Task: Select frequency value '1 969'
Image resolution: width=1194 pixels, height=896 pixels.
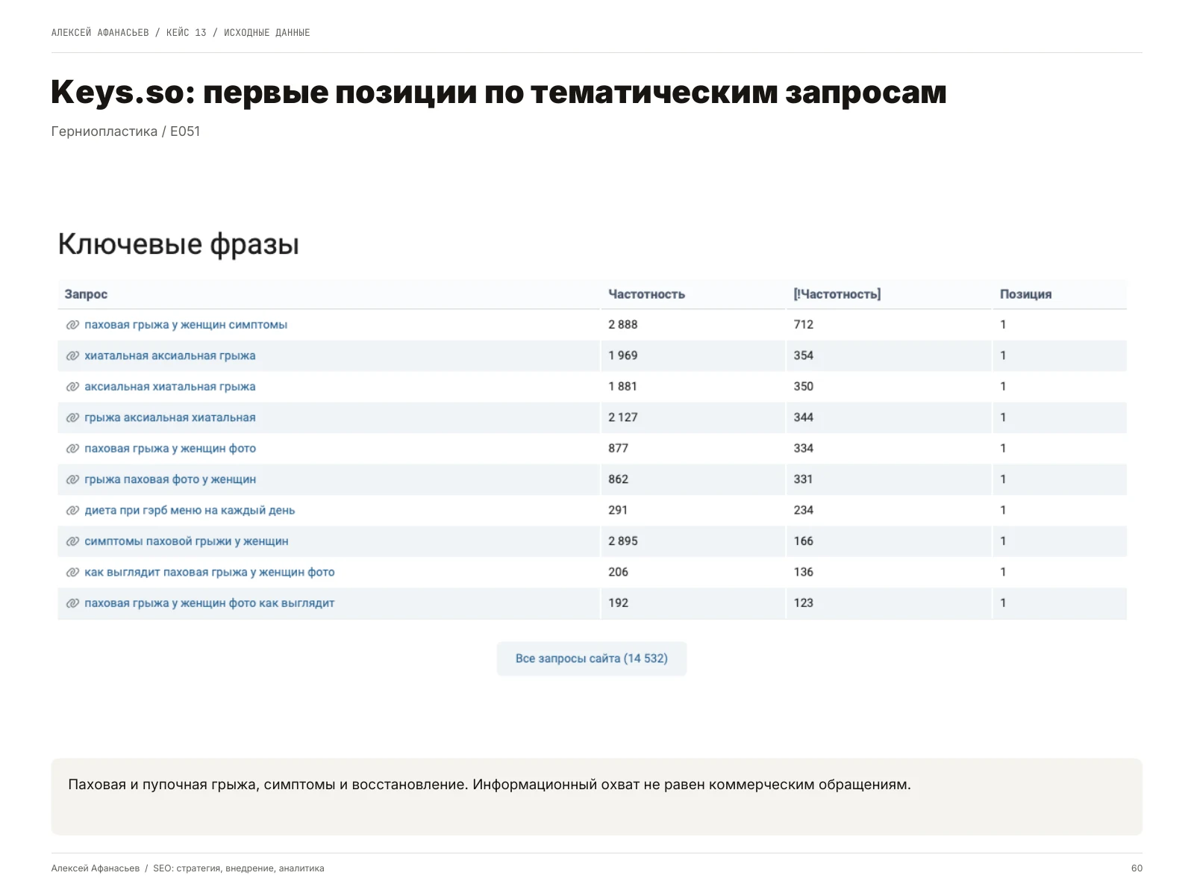Action: (x=623, y=355)
